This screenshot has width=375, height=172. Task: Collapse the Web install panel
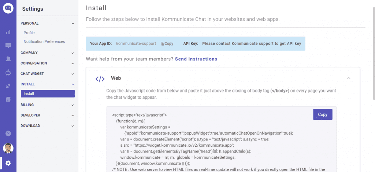click(x=348, y=78)
